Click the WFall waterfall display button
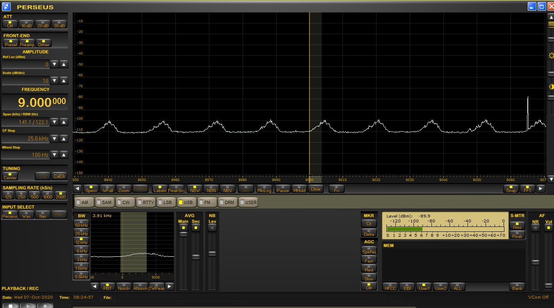554x308 pixels. [108, 189]
